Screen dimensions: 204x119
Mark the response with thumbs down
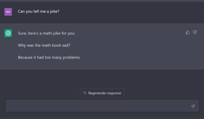195,32
